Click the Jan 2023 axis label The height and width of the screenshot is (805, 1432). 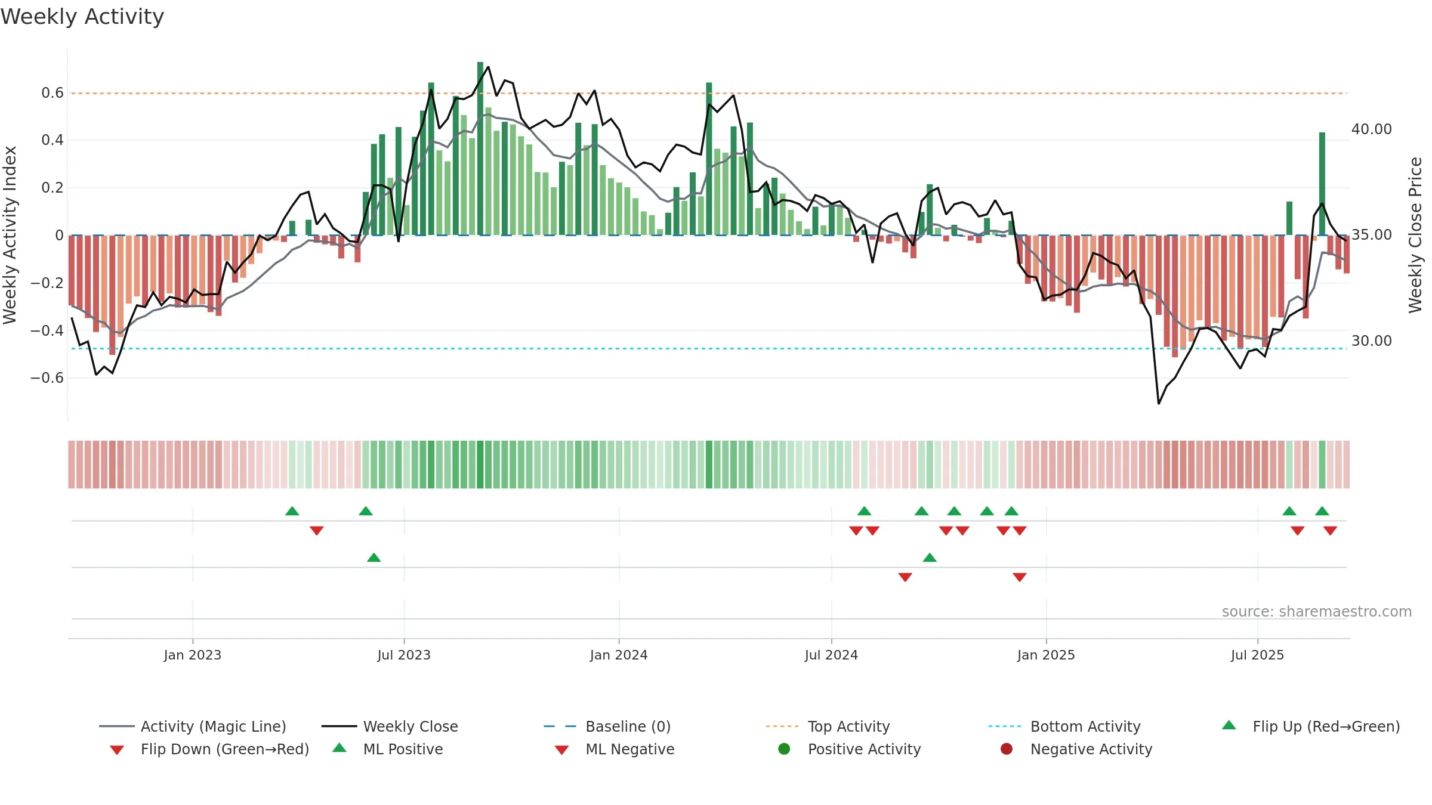pyautogui.click(x=193, y=655)
